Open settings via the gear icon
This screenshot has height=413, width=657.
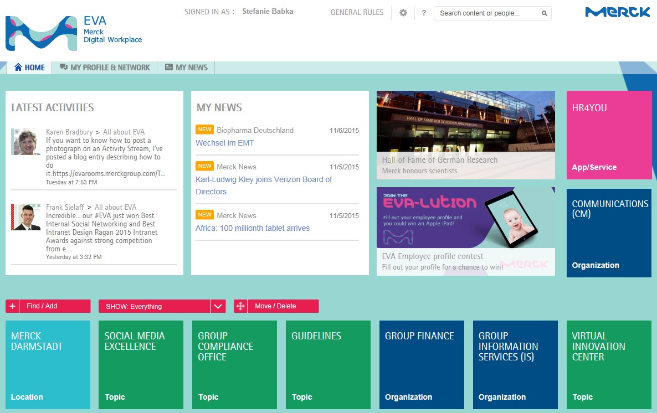403,13
